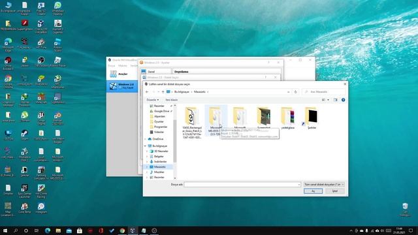Select the yedekglava folder
This screenshot has width=418, height=235.
pyautogui.click(x=287, y=118)
